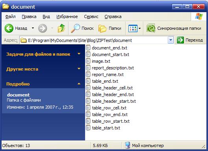Open the Избранное menu
208x151 pixels.
(67, 16)
